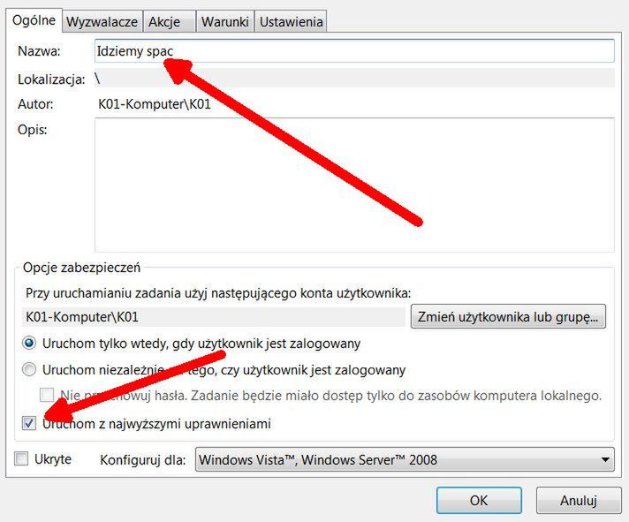Click the author value "K01-Komputer\K01"
This screenshot has width=629, height=522.
155,104
